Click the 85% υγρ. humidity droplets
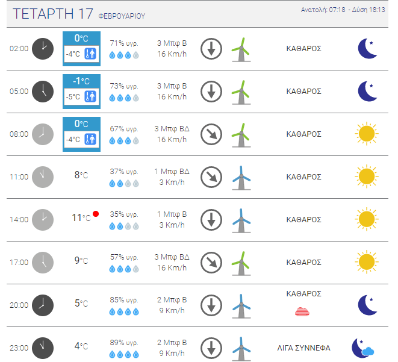Viewport: 398px width, 362px height. pos(124,312)
